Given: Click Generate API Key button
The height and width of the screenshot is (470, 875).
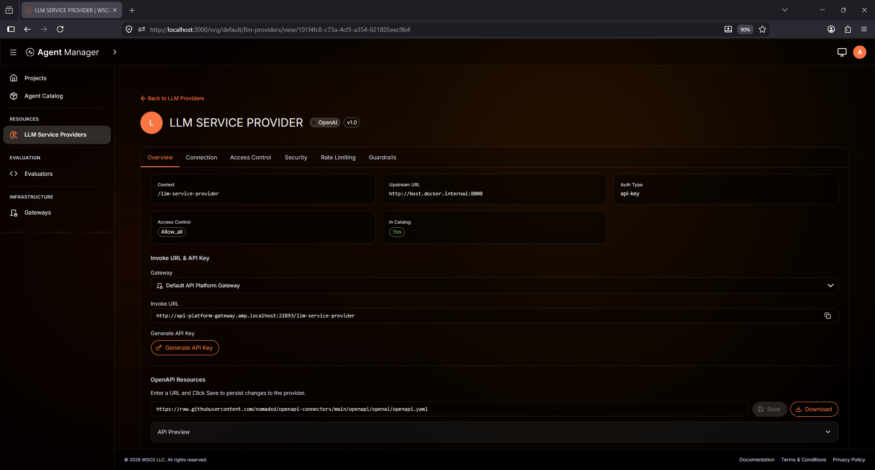Looking at the screenshot, I should tap(185, 348).
